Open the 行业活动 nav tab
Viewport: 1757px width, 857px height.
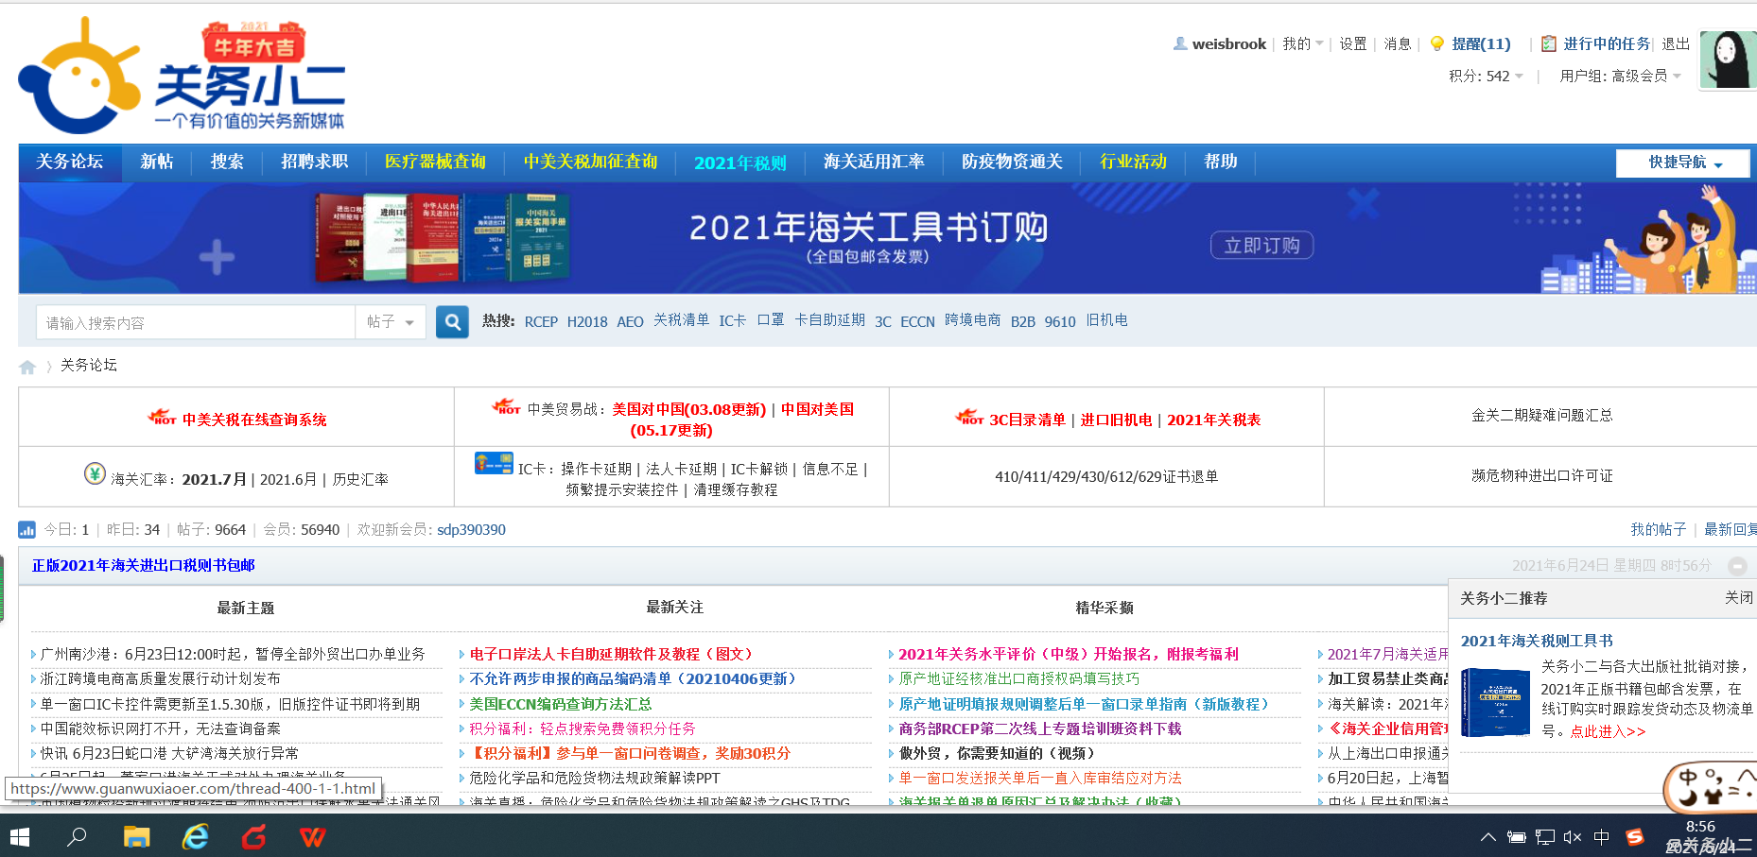pyautogui.click(x=1133, y=162)
